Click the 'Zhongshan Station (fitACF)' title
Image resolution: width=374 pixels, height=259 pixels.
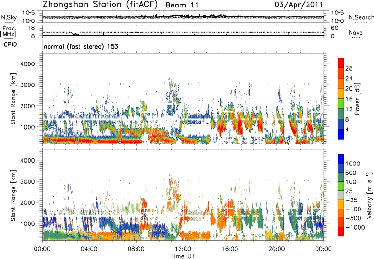(x=100, y=5)
